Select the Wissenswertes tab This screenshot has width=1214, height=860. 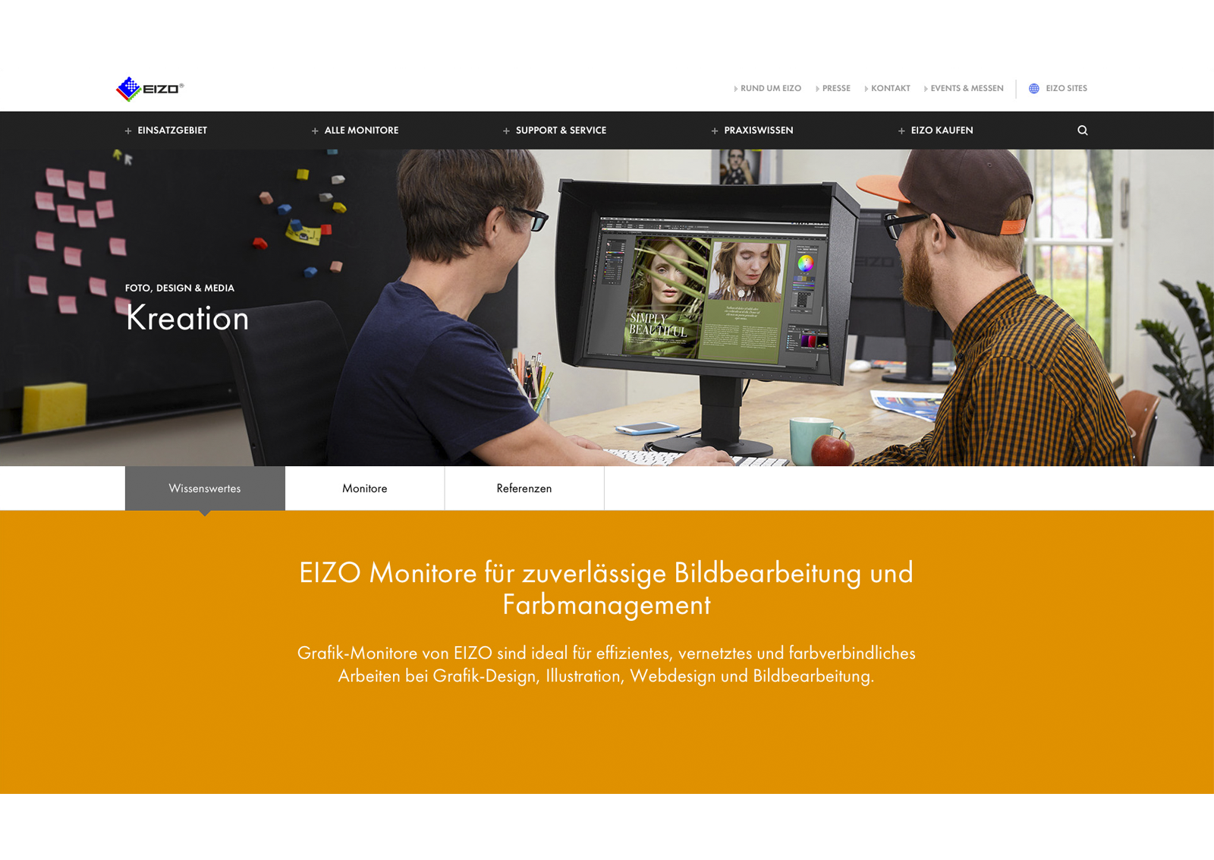tap(205, 488)
